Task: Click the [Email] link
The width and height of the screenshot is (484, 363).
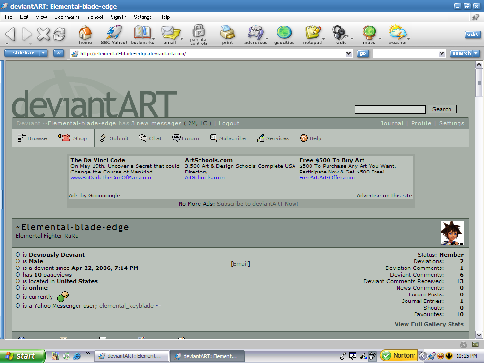Action: tap(240, 264)
